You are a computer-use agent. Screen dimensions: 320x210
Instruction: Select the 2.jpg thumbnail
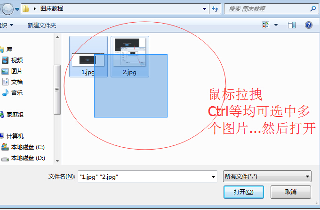point(130,57)
